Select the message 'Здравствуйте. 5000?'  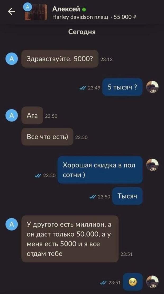pyautogui.click(x=60, y=59)
